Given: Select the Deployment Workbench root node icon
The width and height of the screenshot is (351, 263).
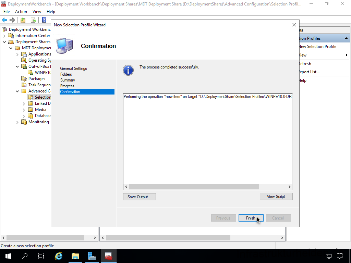Looking at the screenshot, I should 4,29.
